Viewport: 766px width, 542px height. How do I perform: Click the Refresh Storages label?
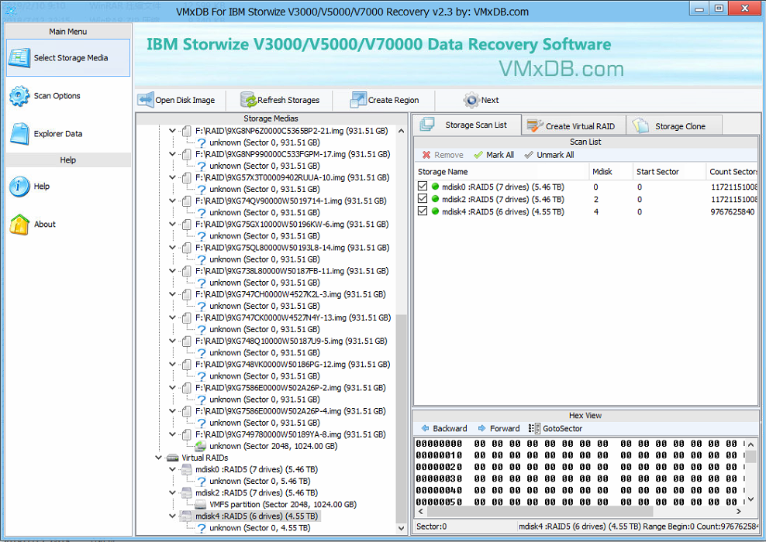pos(288,100)
